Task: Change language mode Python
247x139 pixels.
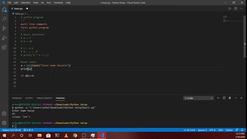Action: (229, 130)
